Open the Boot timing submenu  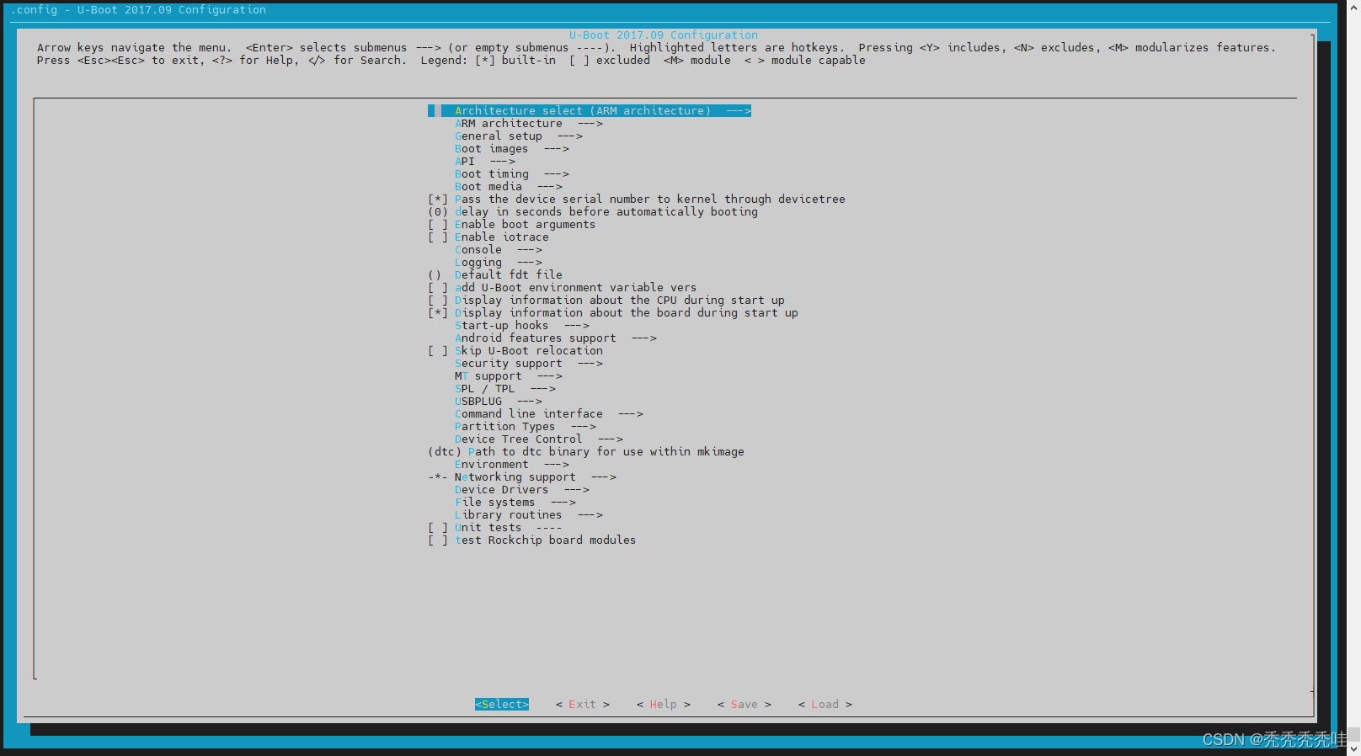512,174
